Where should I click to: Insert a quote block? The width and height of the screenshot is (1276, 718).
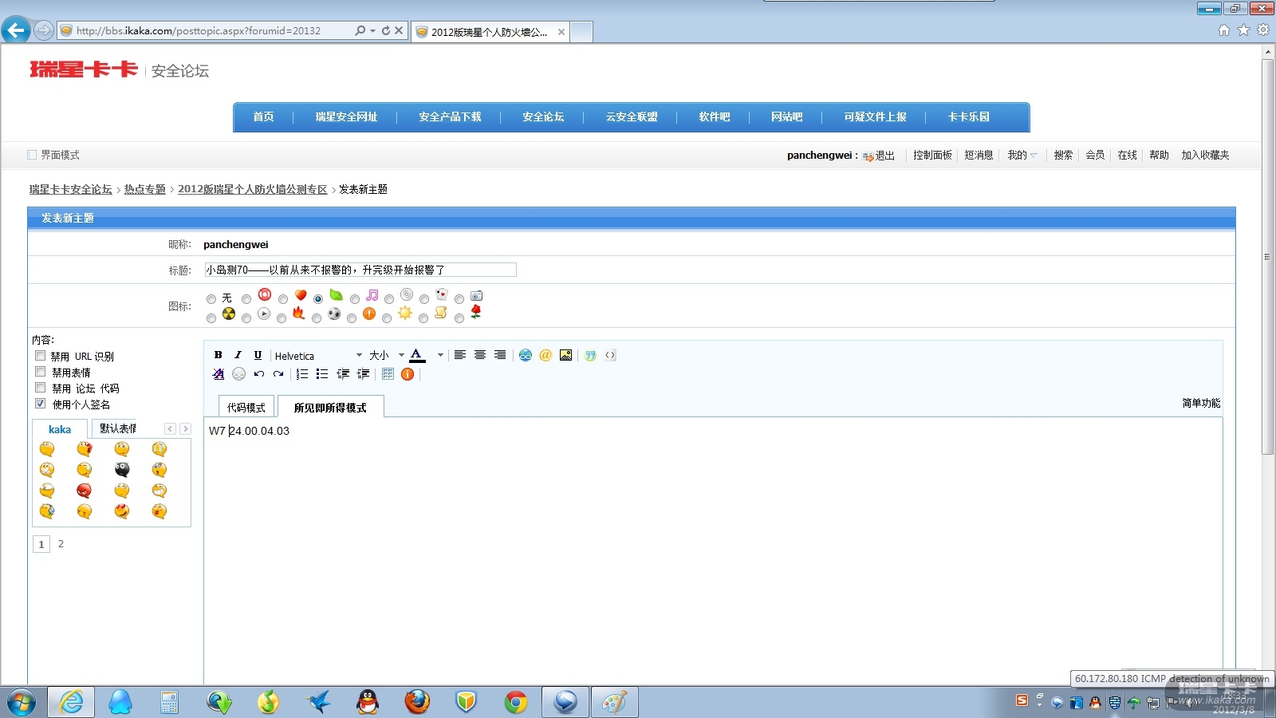(x=590, y=355)
